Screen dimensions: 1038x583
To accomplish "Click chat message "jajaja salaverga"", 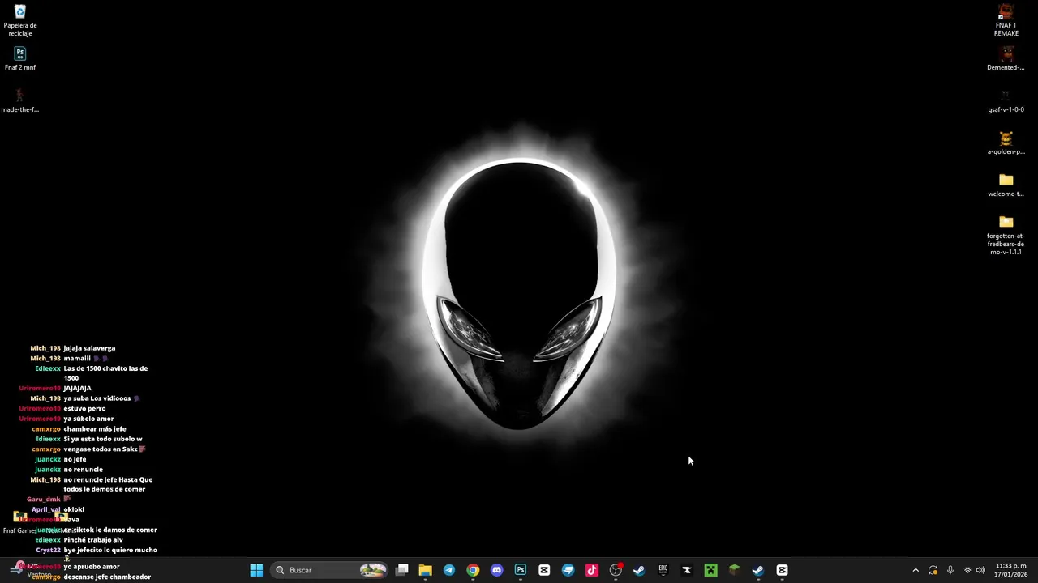I will coord(89,348).
